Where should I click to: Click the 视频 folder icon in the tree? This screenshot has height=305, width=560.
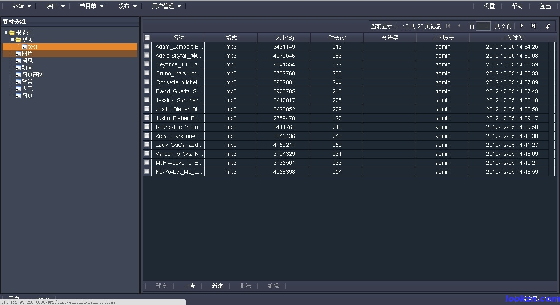coord(18,40)
